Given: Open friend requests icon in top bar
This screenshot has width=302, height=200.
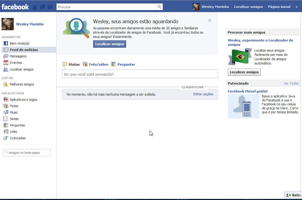Looking at the screenshot, I should tap(35, 7).
